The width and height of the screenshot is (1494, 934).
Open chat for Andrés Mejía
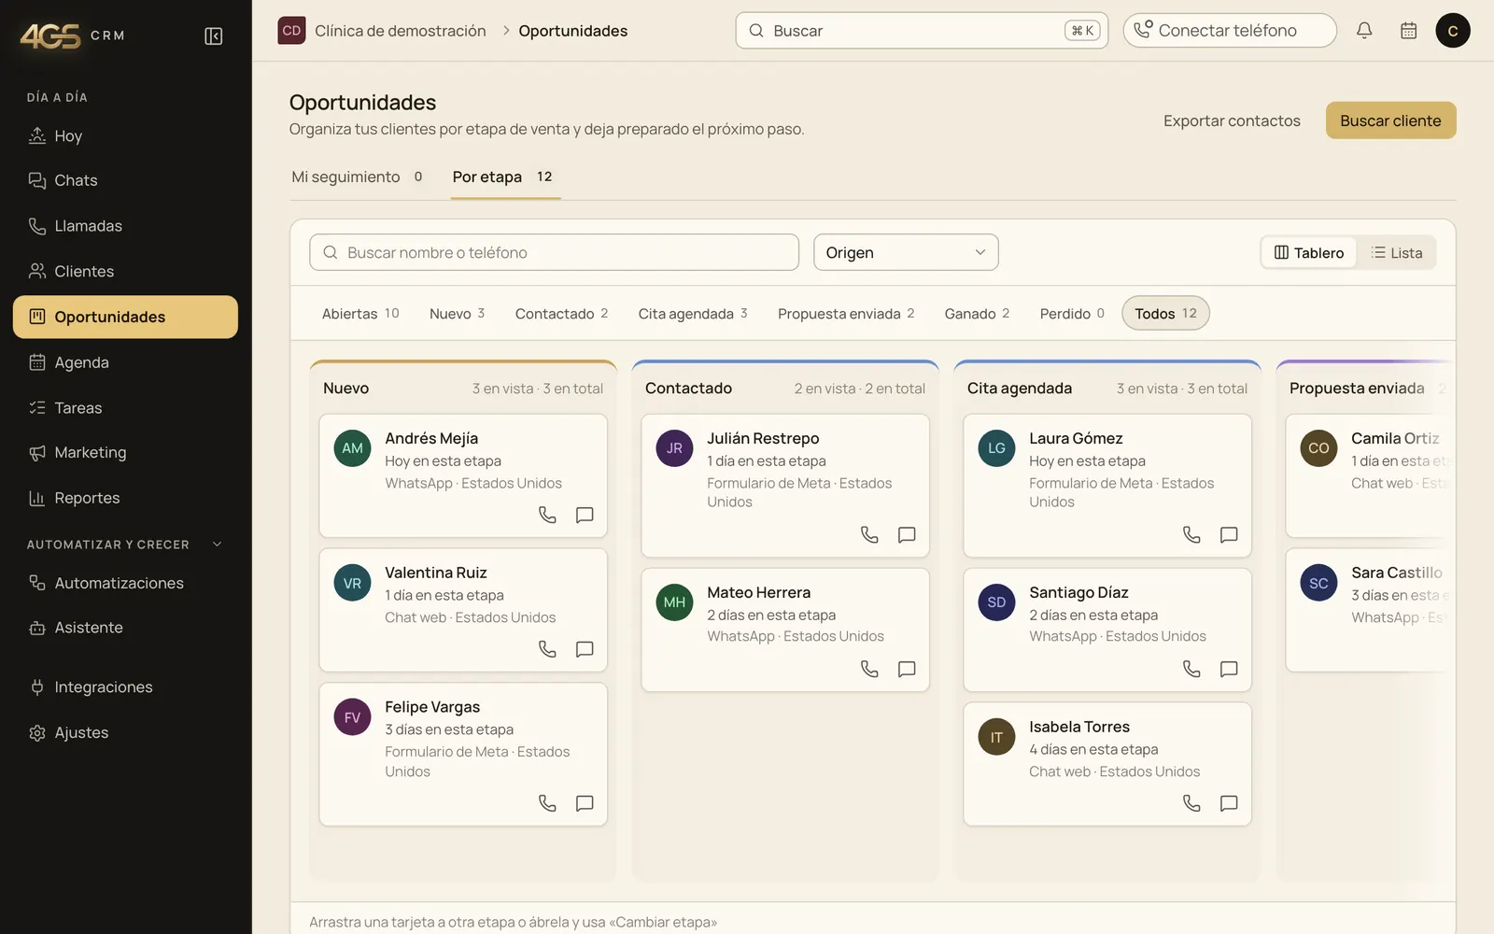(x=585, y=515)
